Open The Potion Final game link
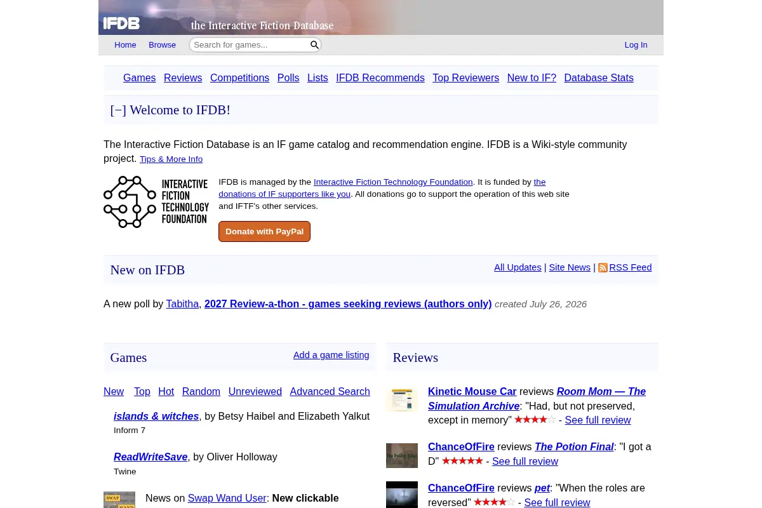This screenshot has width=762, height=508. pos(574,447)
